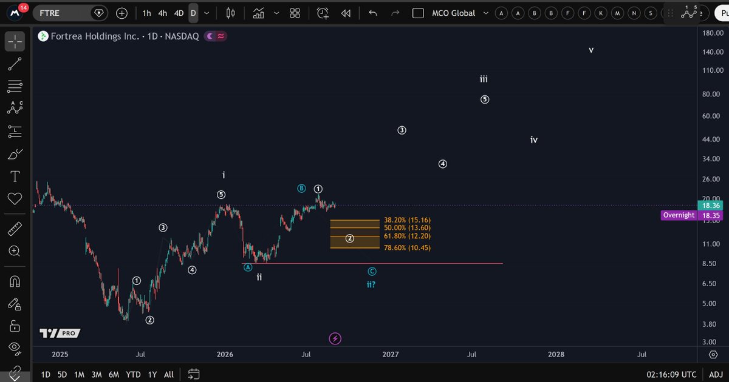Select the YTD date range
This screenshot has width=729, height=382.
(x=133, y=375)
